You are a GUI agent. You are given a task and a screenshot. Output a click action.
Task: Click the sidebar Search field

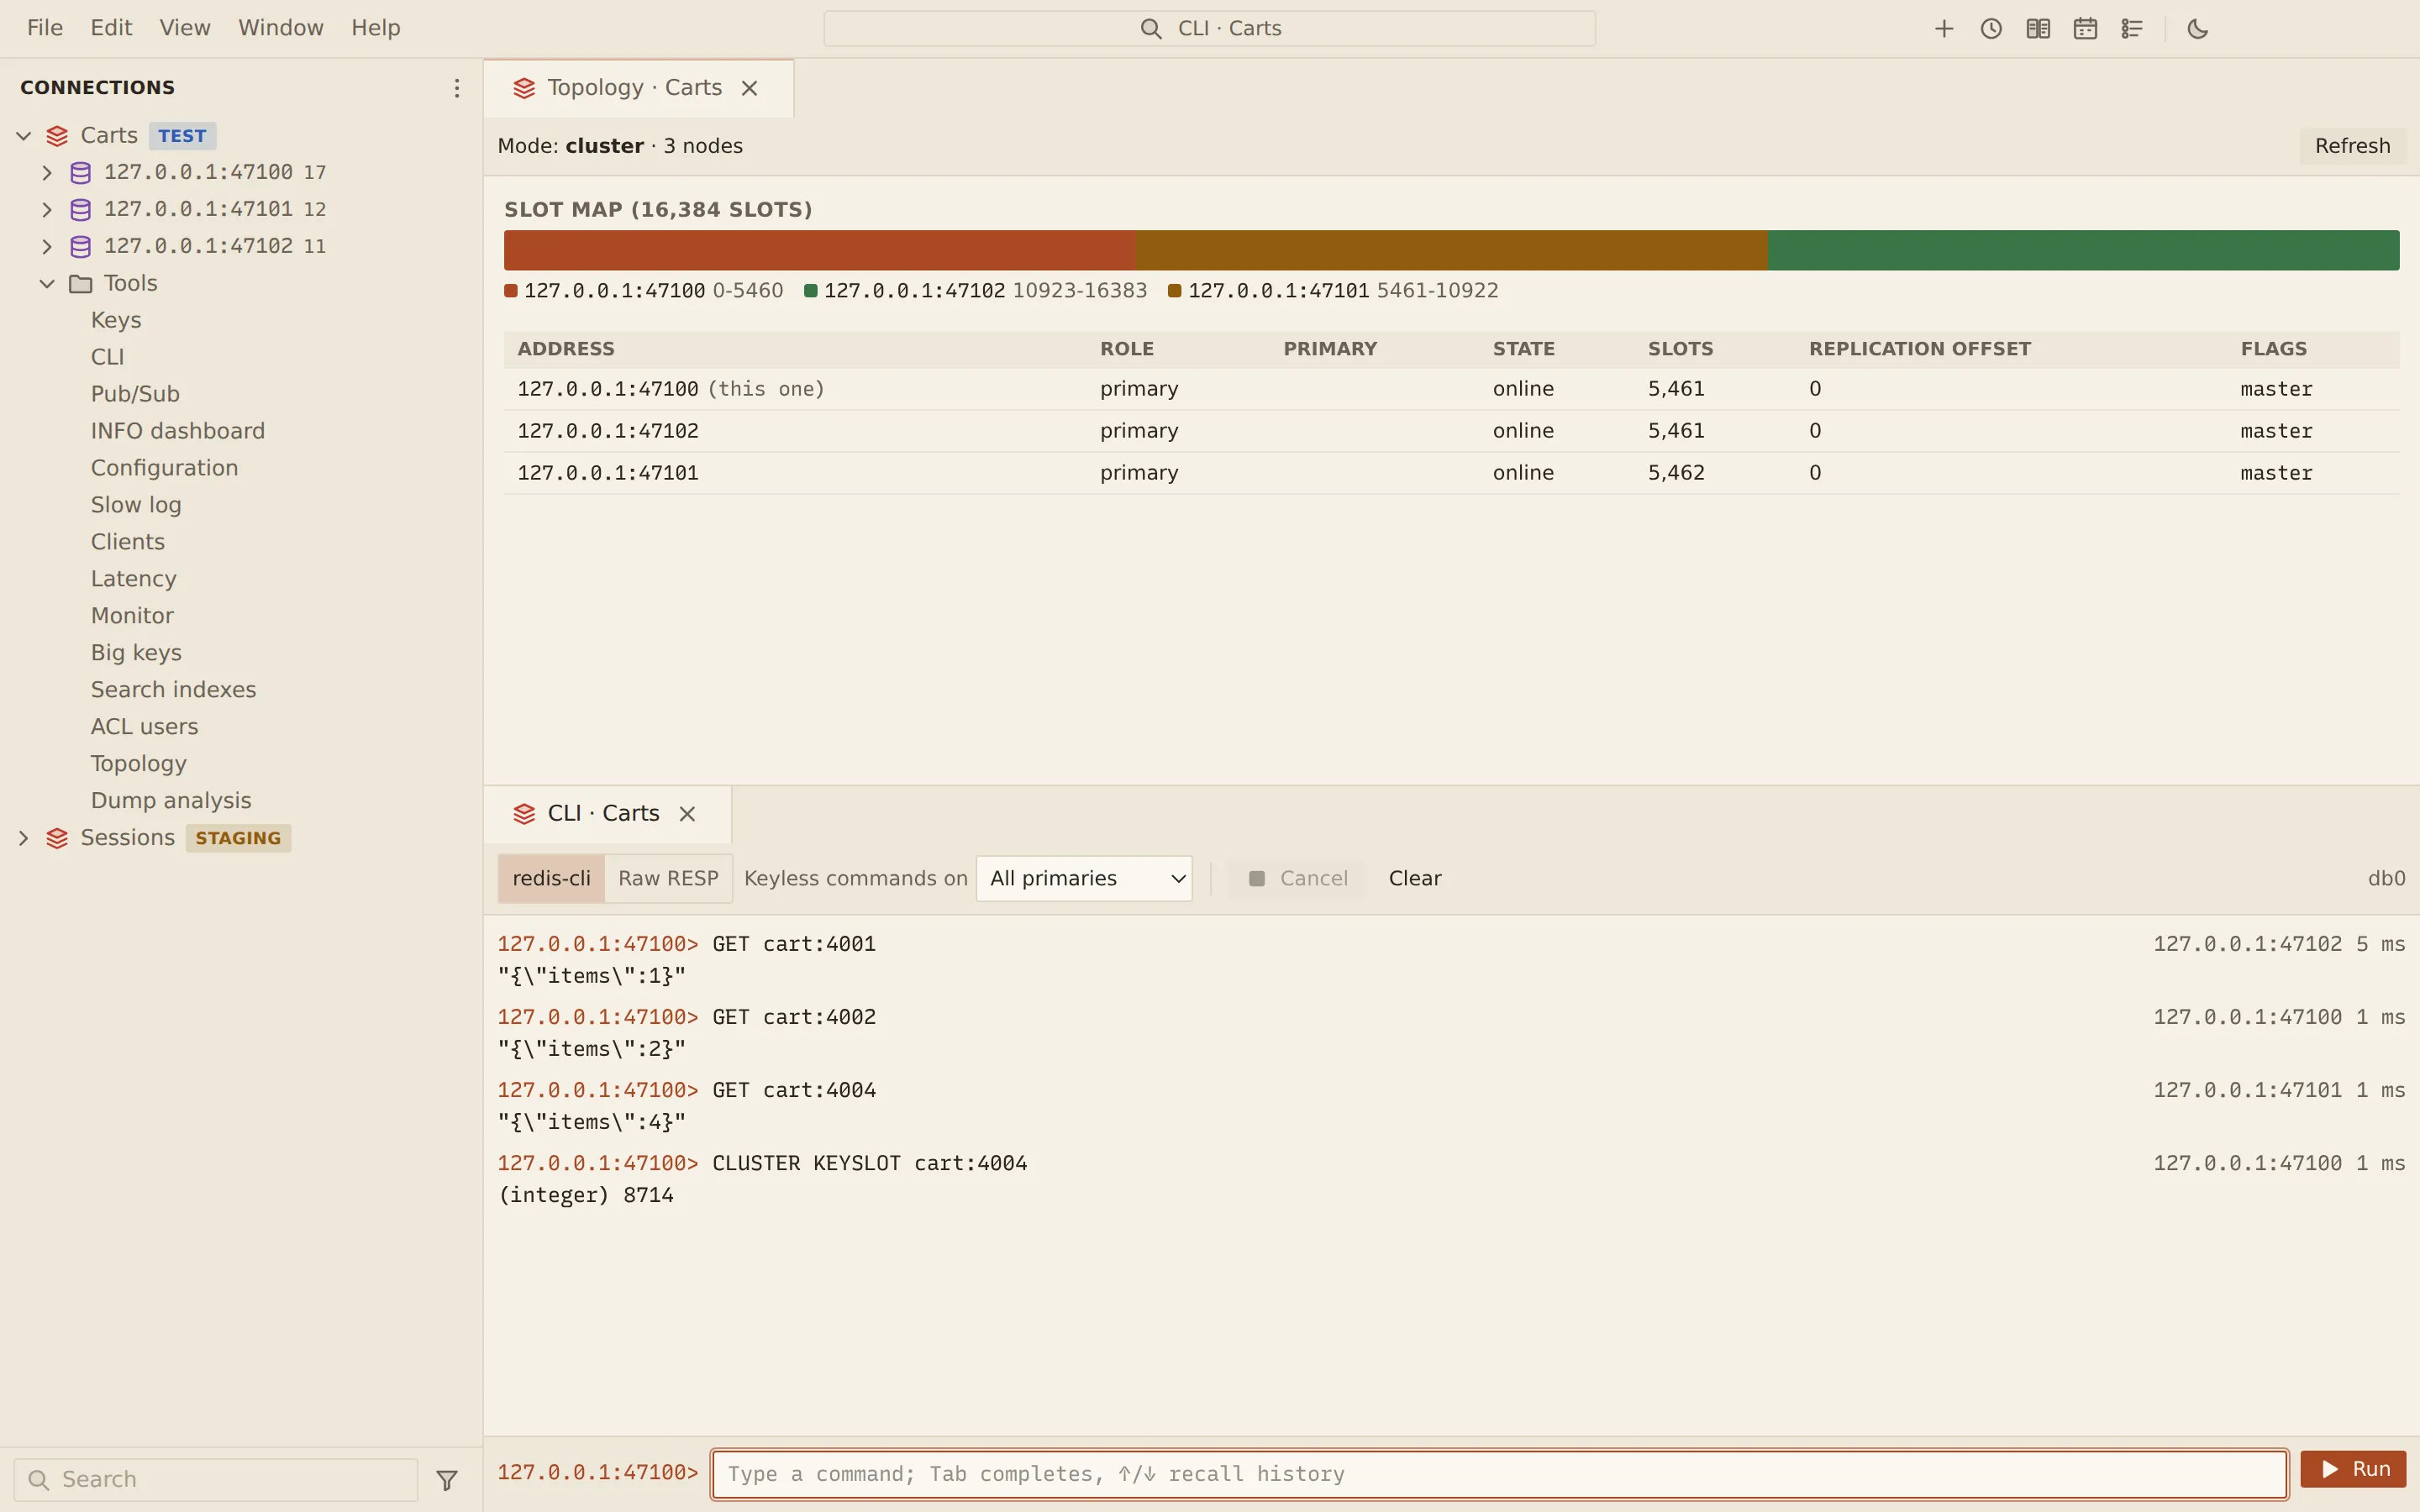coord(216,1480)
